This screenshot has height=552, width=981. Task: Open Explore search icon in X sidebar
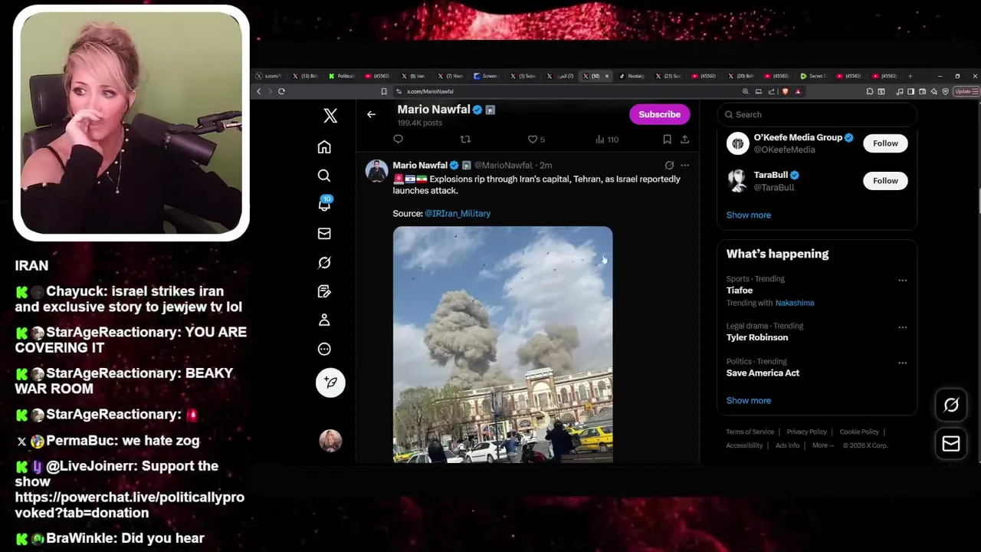click(324, 176)
